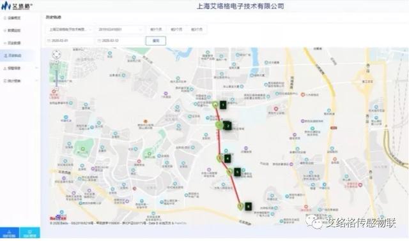Click the zoom-in button above the zoom slider
This screenshot has height=241, width=409.
pyautogui.click(x=57, y=62)
